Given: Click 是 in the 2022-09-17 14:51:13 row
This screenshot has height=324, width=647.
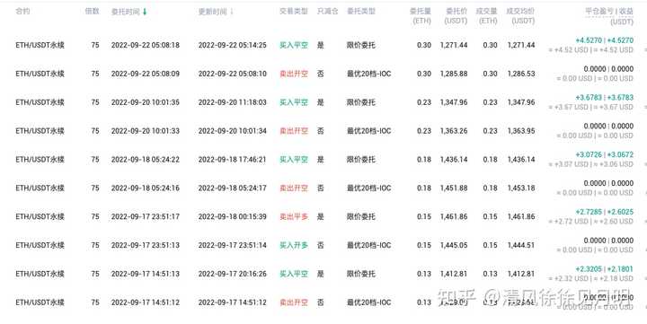Looking at the screenshot, I should (x=320, y=274).
